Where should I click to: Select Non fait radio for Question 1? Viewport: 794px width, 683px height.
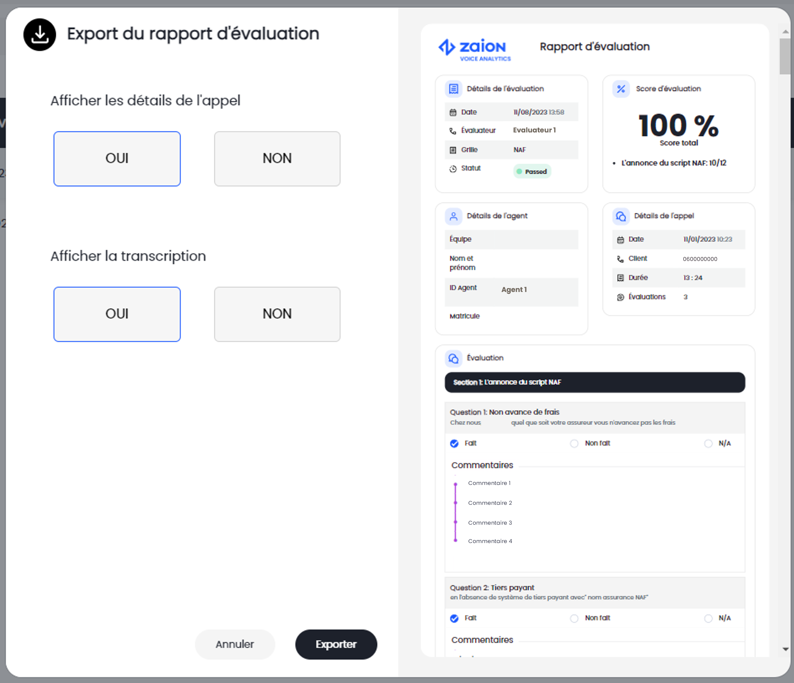coord(574,443)
